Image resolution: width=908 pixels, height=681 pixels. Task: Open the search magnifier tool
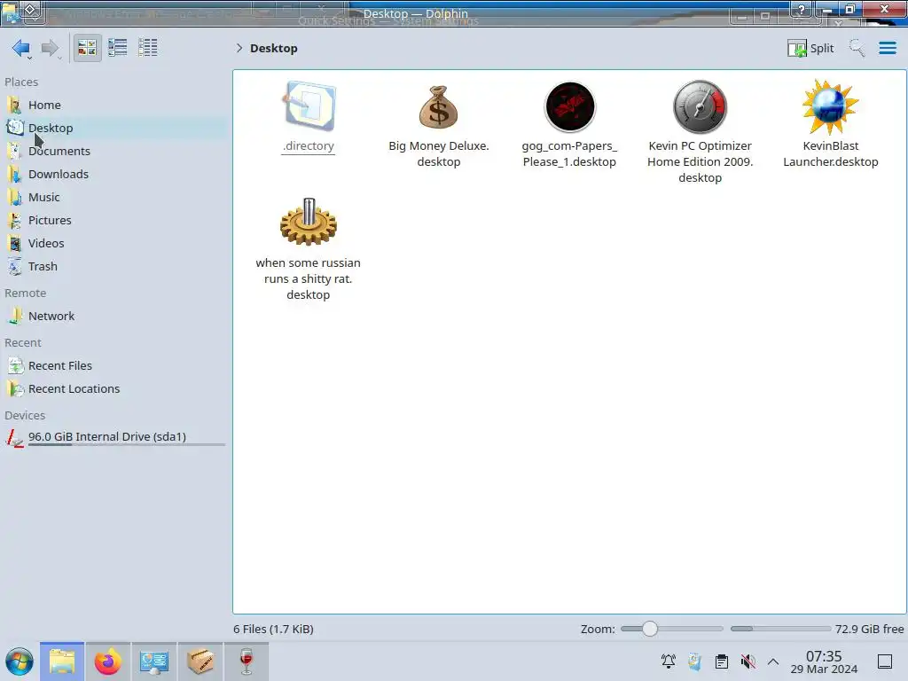click(x=857, y=48)
